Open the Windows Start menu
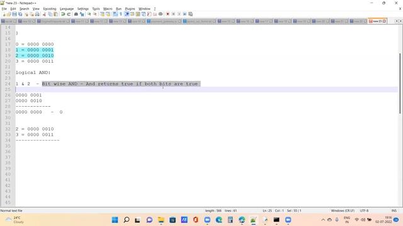403x226 pixels. 115,220
